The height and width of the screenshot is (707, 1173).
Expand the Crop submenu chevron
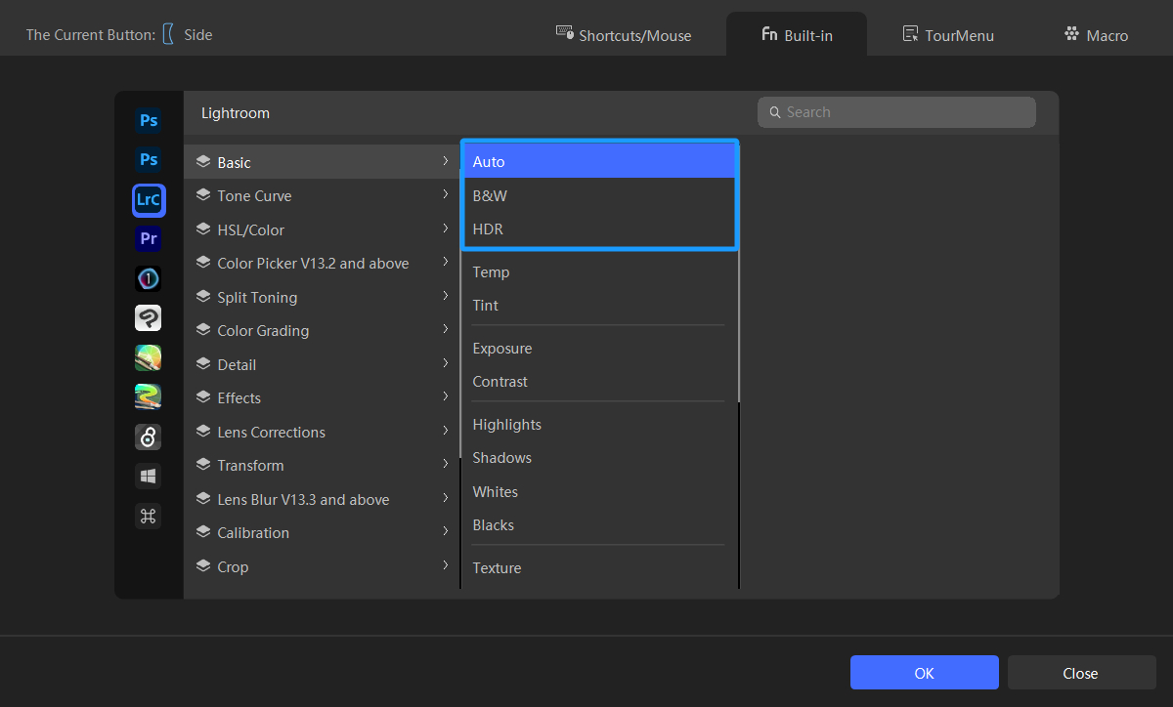pos(446,565)
